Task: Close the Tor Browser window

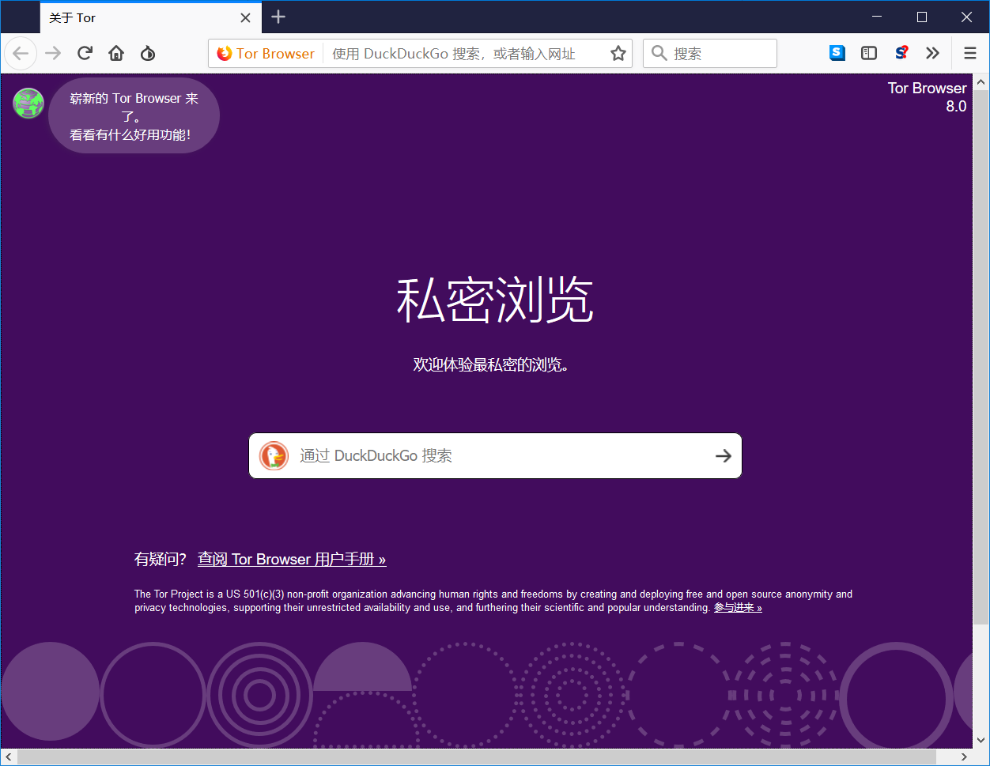Action: pyautogui.click(x=966, y=17)
